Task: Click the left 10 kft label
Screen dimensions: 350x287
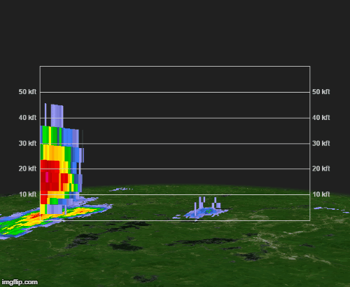Action: 27,194
